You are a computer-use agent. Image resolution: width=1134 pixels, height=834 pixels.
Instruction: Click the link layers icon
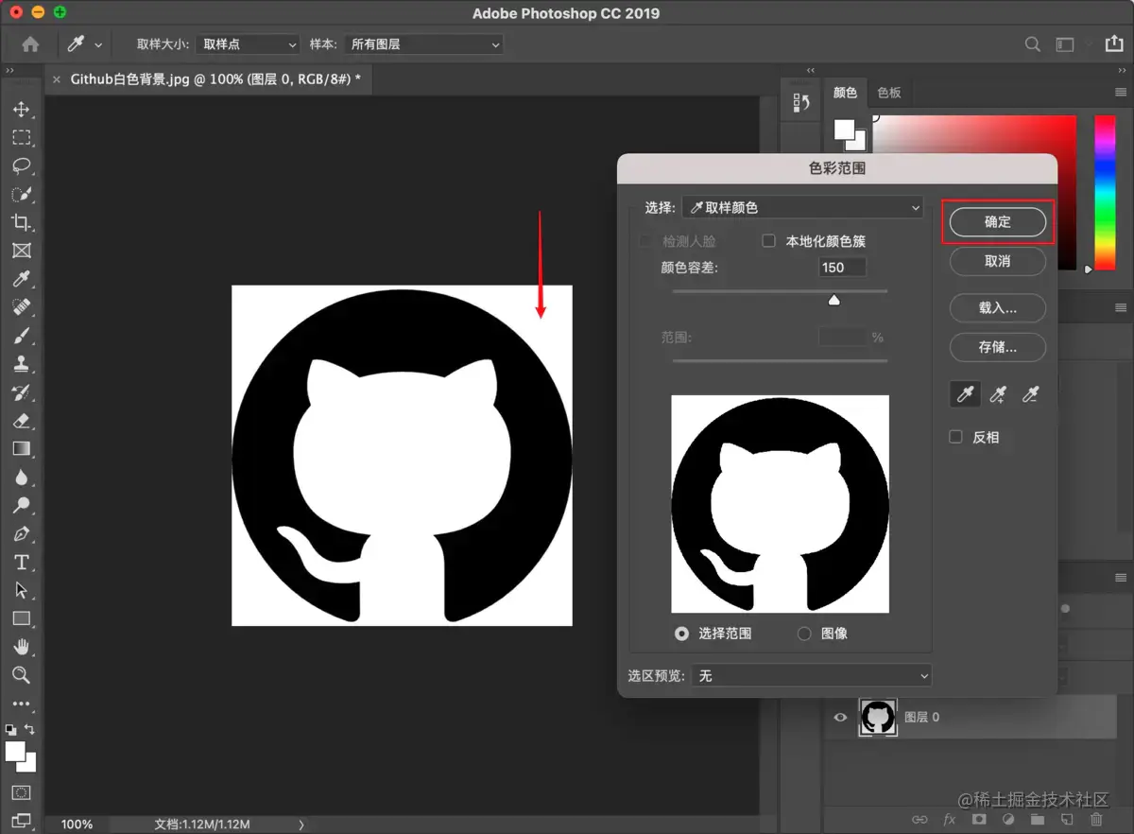point(919,820)
